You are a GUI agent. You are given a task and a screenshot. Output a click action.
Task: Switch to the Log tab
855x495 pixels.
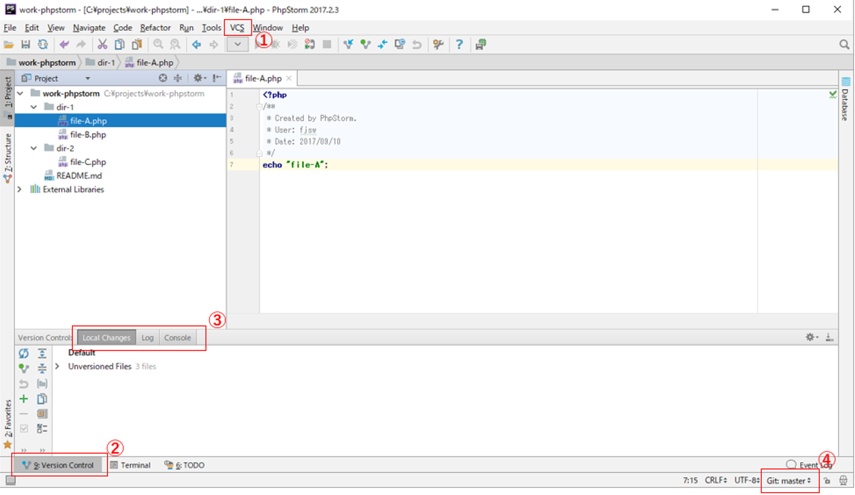(x=148, y=338)
